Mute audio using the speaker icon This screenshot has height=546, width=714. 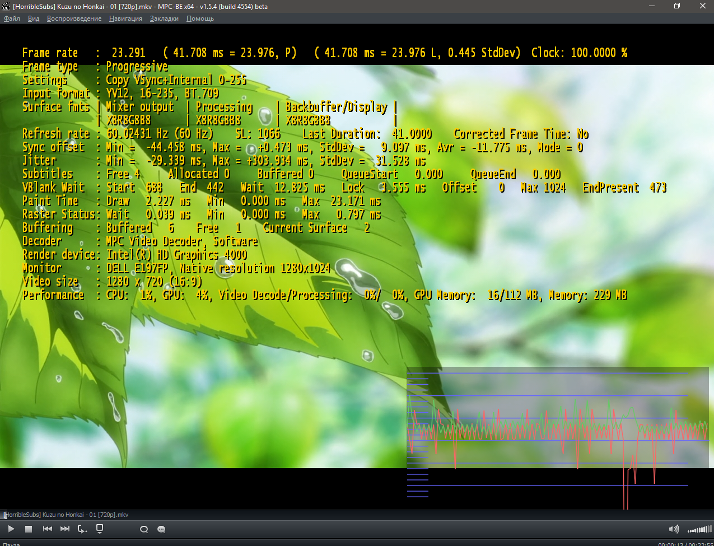[674, 529]
